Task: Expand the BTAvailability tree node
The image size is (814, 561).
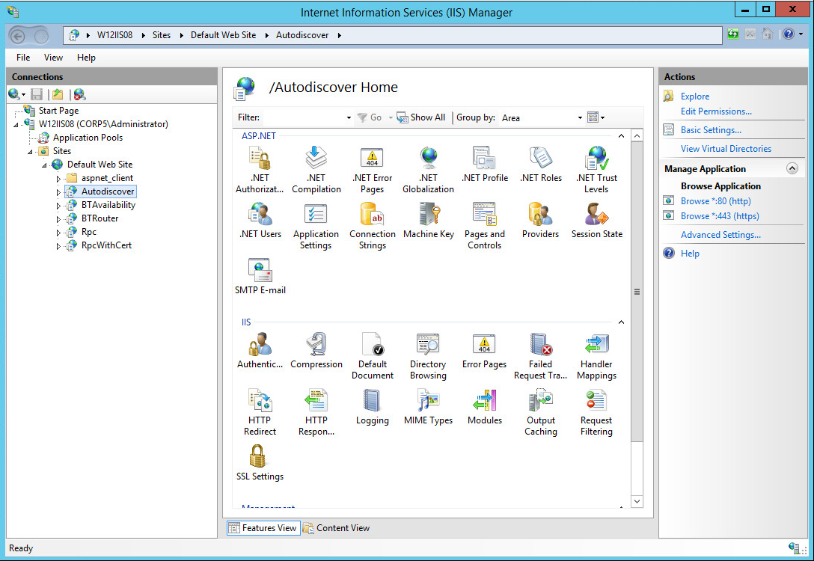Action: [59, 206]
